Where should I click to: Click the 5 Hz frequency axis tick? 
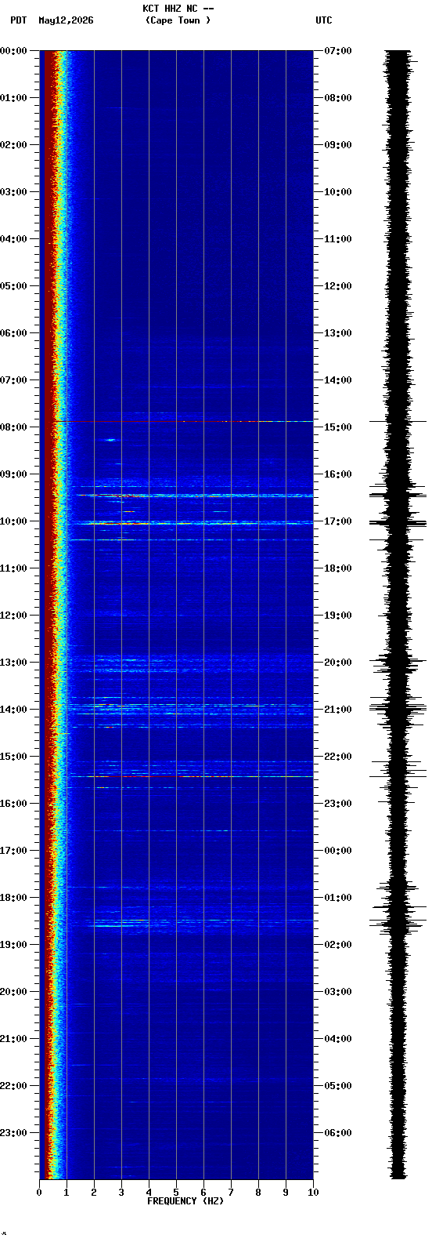point(176,1193)
